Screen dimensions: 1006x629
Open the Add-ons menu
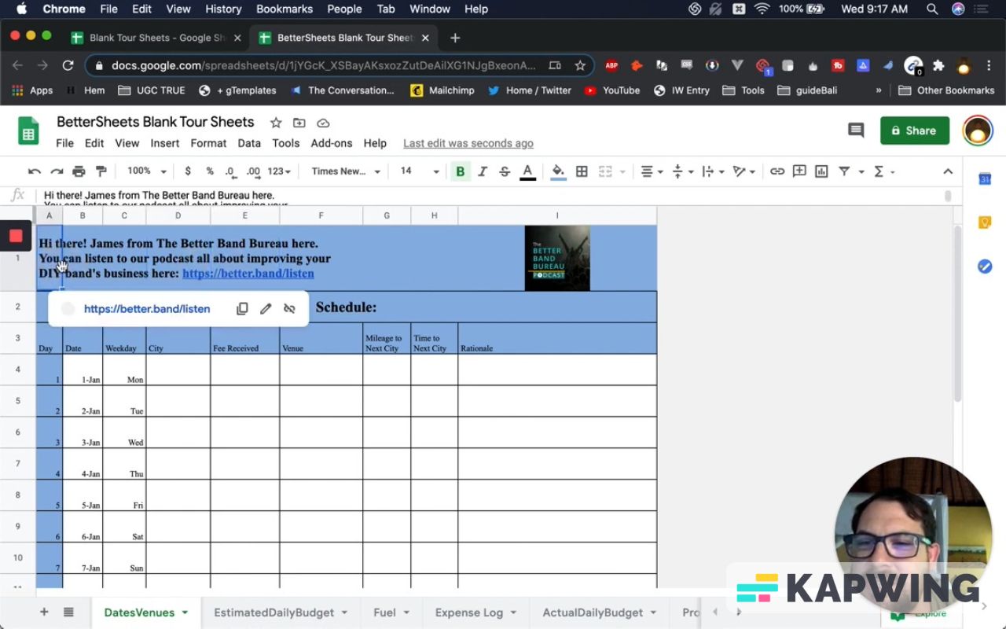coord(332,143)
